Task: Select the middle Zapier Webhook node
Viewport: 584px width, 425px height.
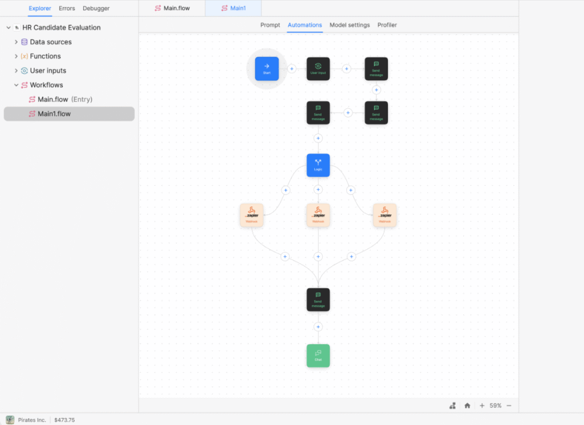Action: tap(318, 215)
